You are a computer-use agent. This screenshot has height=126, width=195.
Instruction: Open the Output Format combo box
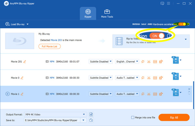click(55, 114)
